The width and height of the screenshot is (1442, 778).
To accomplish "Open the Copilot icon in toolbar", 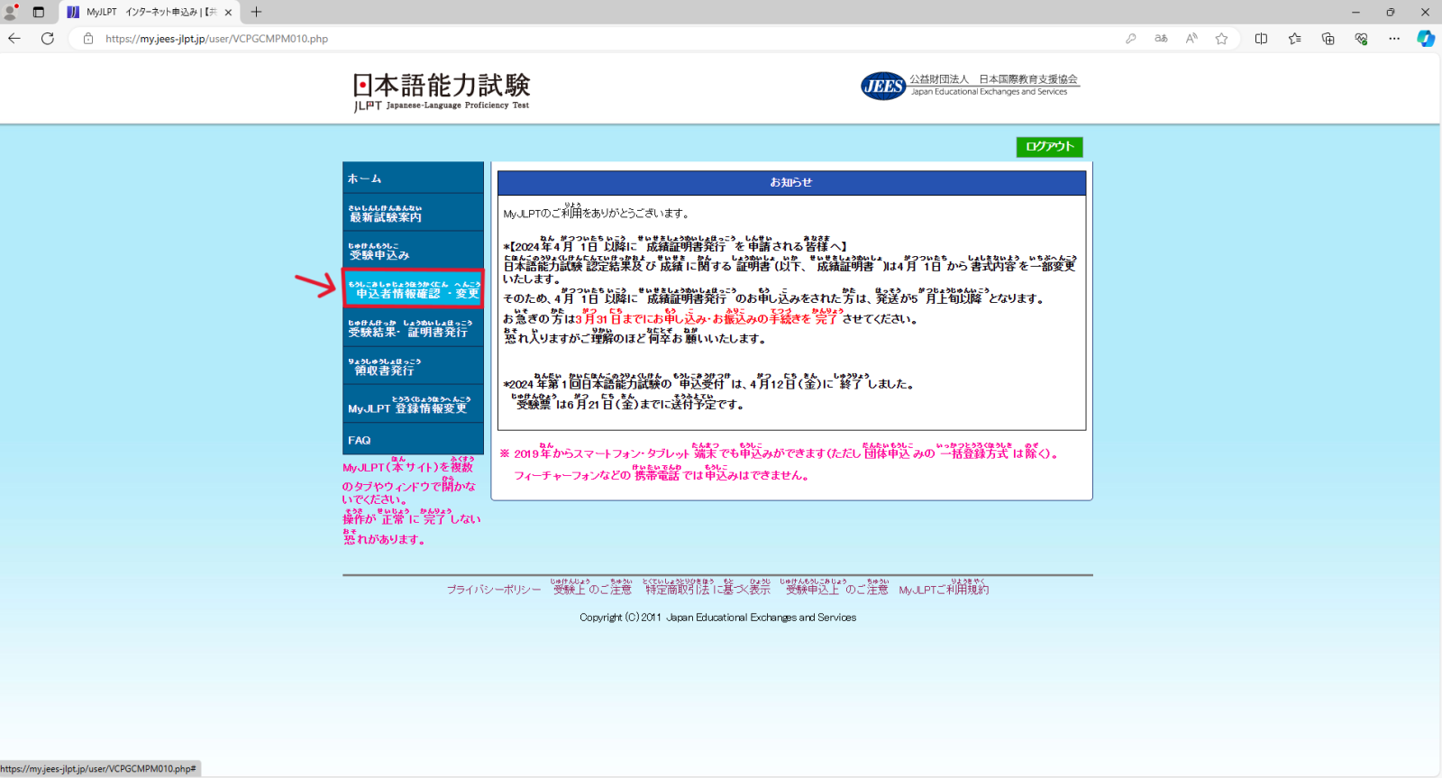I will click(x=1425, y=38).
